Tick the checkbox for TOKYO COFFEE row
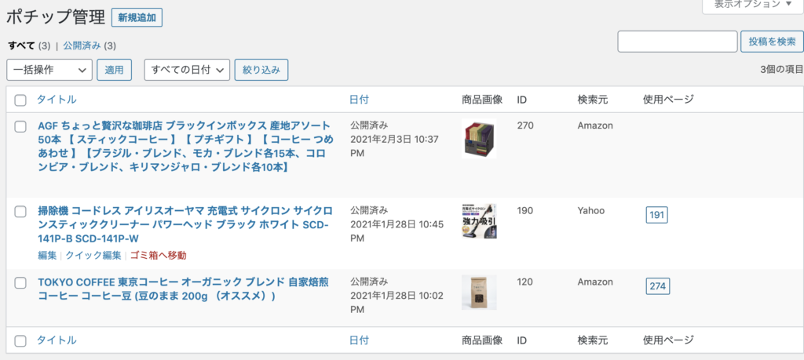 click(20, 282)
